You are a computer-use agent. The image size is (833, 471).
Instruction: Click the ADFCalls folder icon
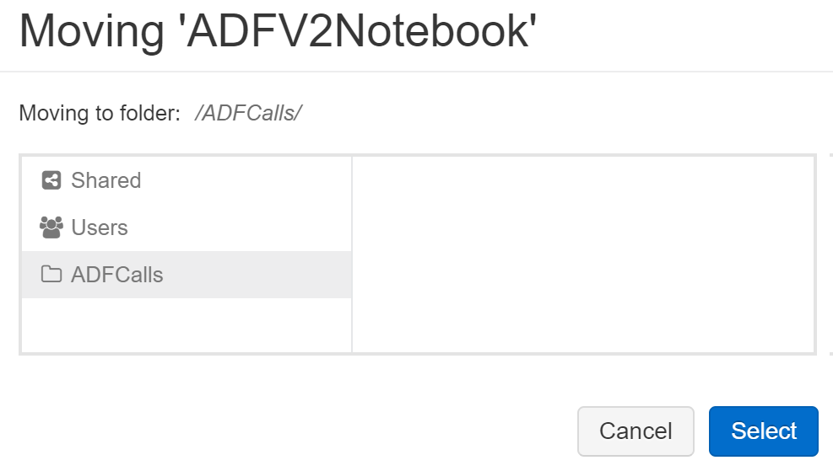click(51, 274)
